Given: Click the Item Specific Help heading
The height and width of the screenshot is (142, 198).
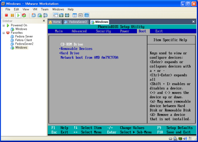Looking at the screenshot, I should coord(170,40).
